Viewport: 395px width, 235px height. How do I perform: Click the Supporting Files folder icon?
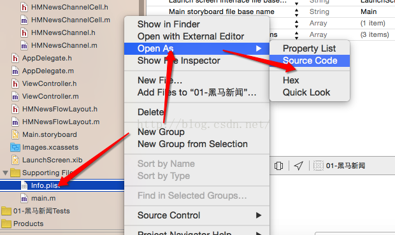coord(15,173)
